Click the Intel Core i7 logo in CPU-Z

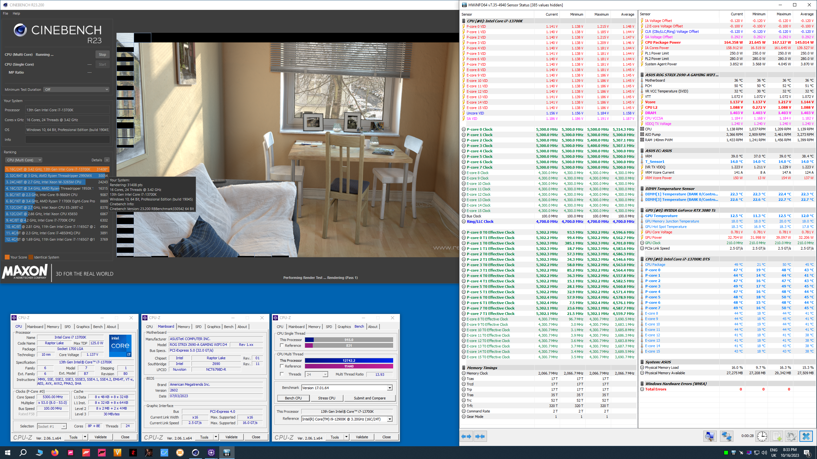(120, 346)
